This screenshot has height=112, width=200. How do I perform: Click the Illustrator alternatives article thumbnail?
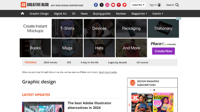pyautogui.click(x=43, y=107)
